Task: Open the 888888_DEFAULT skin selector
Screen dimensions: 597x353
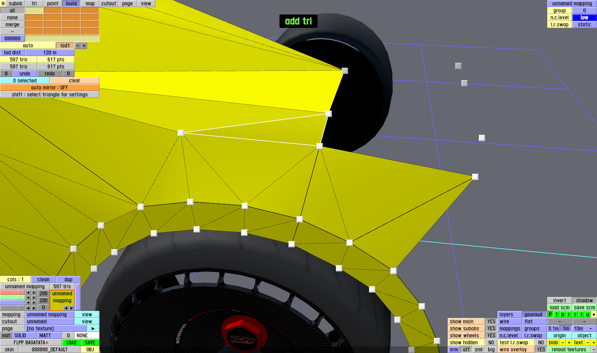Action: (50, 349)
